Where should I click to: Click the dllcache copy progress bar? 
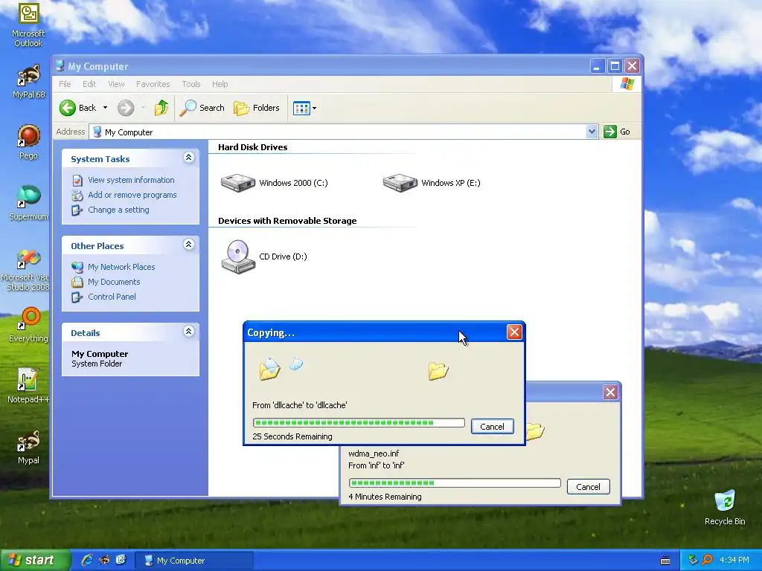click(x=359, y=423)
